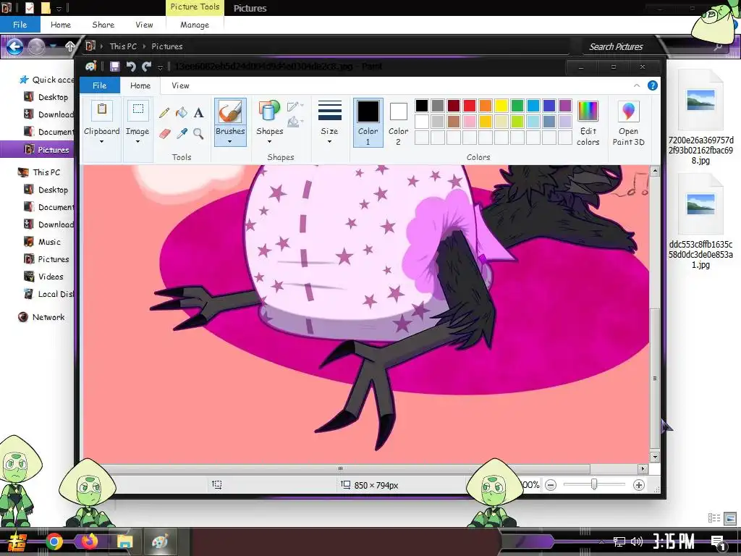
Task: Select Color 2 background slot
Action: pyautogui.click(x=398, y=122)
